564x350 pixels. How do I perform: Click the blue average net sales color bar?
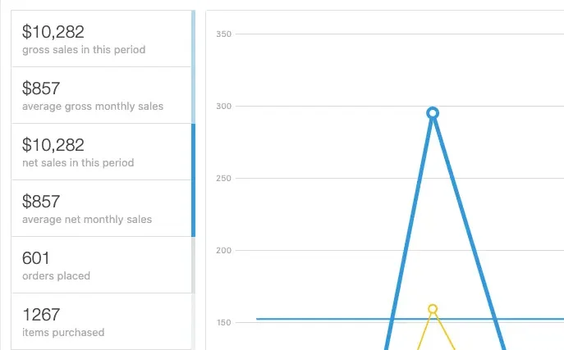(193, 208)
